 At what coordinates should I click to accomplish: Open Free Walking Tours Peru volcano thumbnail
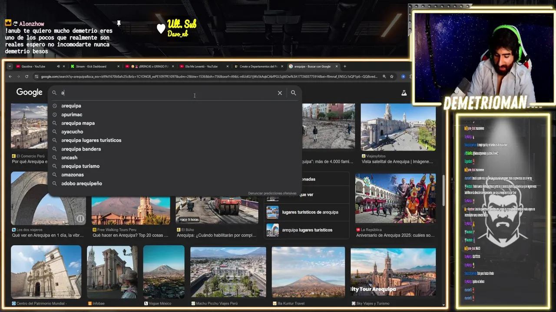coord(131,211)
